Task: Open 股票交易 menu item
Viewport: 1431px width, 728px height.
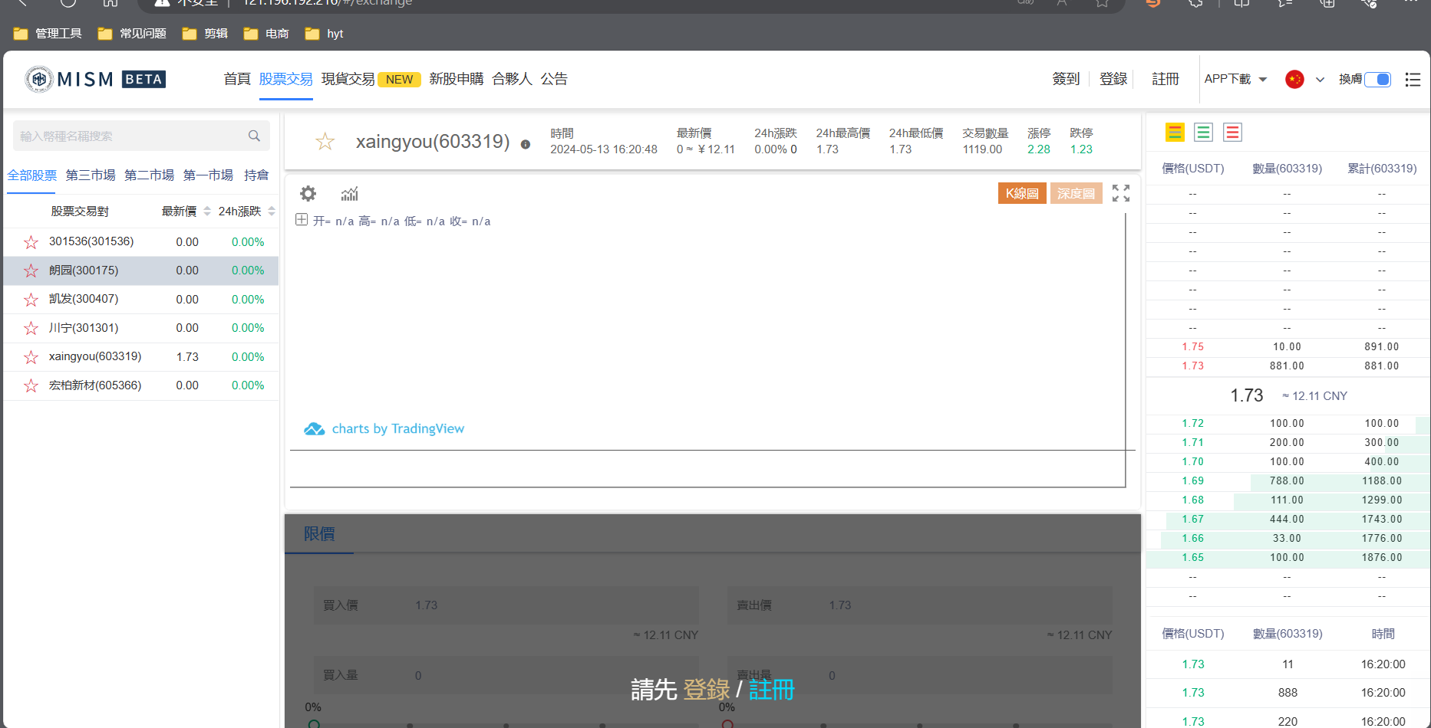Action: (285, 79)
